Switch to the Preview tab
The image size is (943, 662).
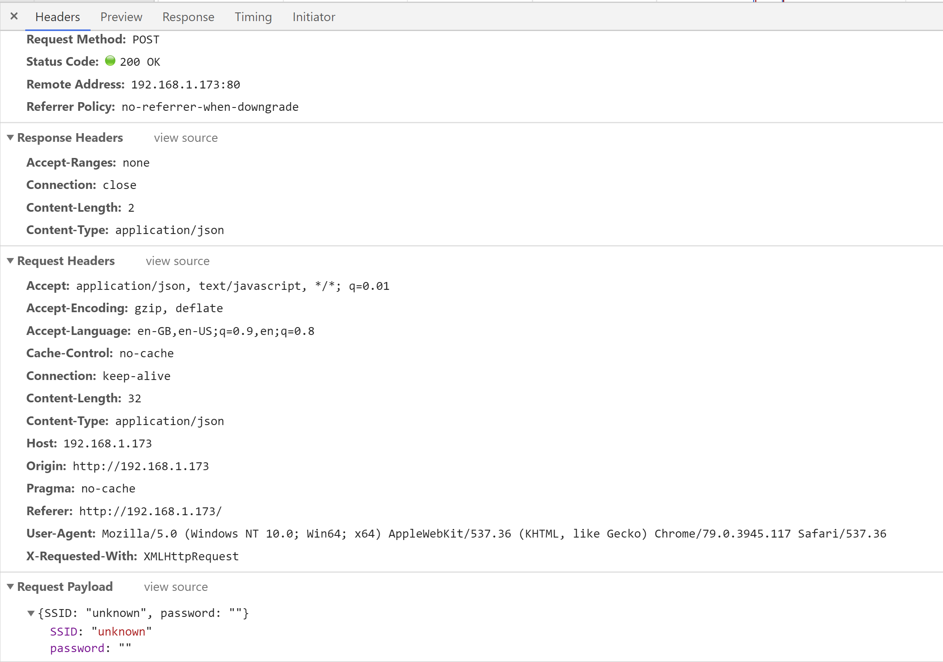(120, 17)
